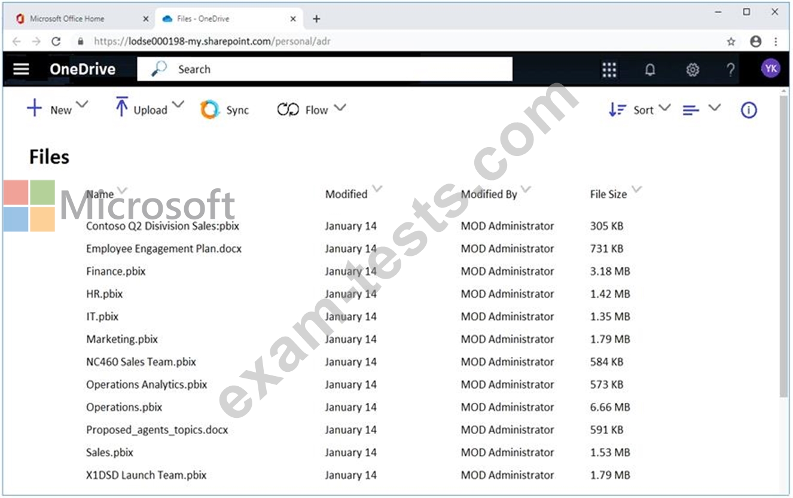The image size is (793, 498).
Task: Open the browser three-dot menu
Action: pyautogui.click(x=776, y=41)
